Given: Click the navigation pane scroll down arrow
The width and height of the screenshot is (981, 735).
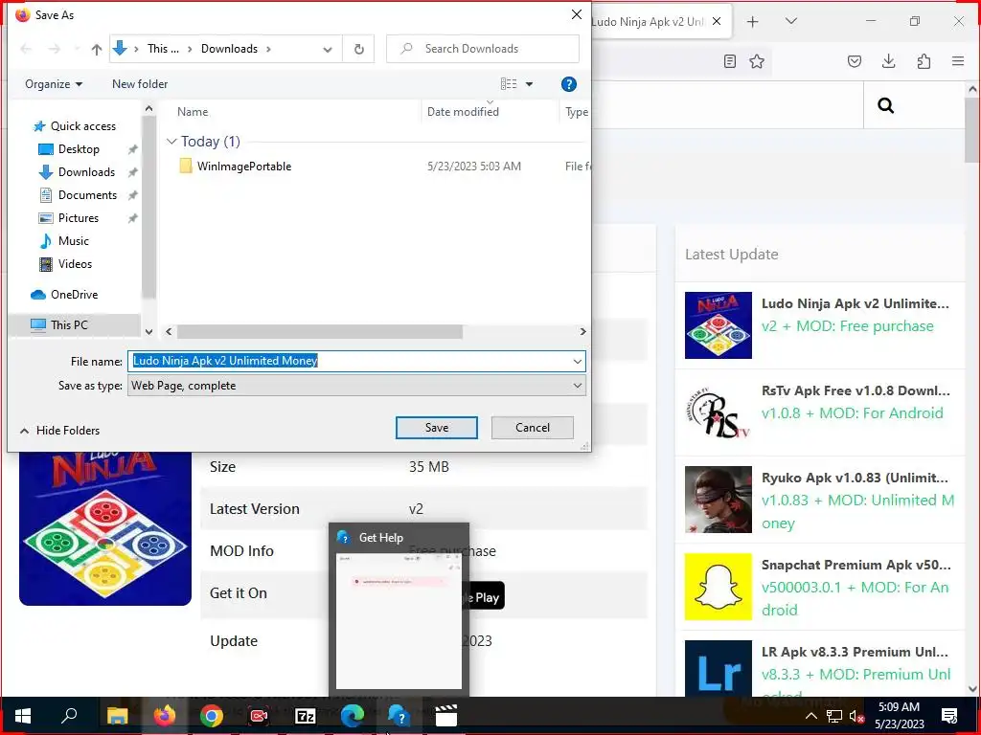Looking at the screenshot, I should 148,332.
